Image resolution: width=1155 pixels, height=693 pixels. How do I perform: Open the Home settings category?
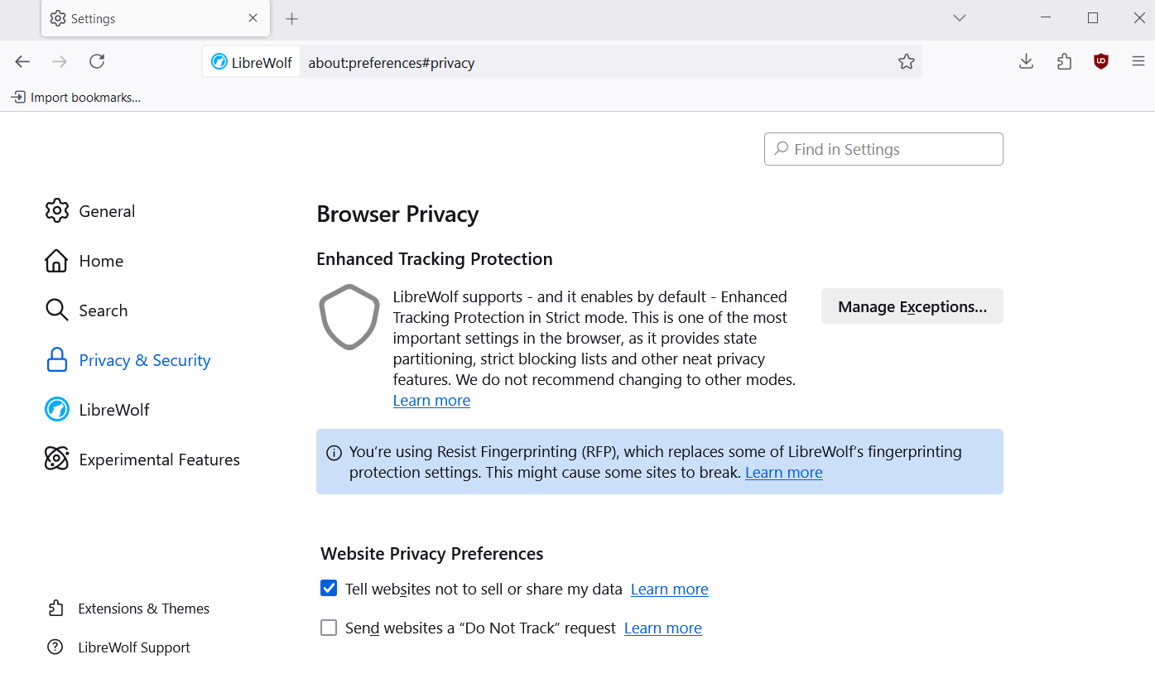pos(84,261)
